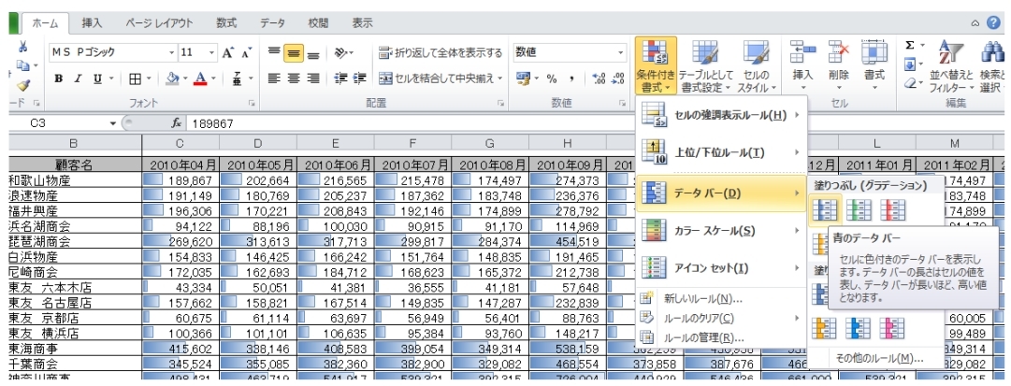Screen dimensions: 1011x386
Task: Click the Clear eraser icon in 編集 group
Action: point(910,84)
